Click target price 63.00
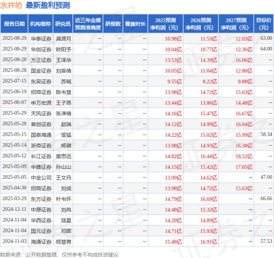 pos(266,38)
